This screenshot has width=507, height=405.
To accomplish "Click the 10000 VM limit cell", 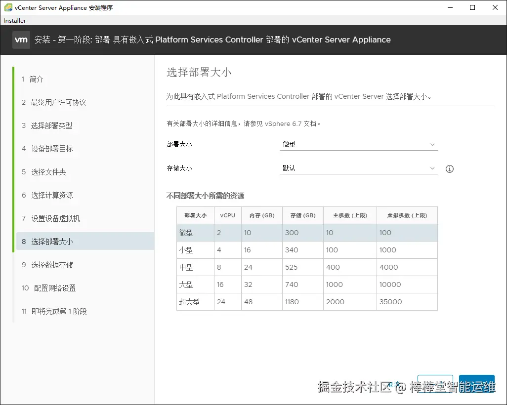I will [407, 284].
